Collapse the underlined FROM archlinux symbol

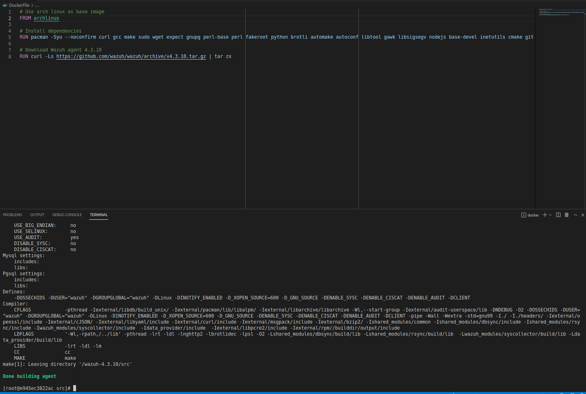(46, 18)
